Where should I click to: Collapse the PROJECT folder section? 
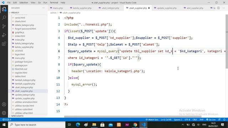point(15,13)
